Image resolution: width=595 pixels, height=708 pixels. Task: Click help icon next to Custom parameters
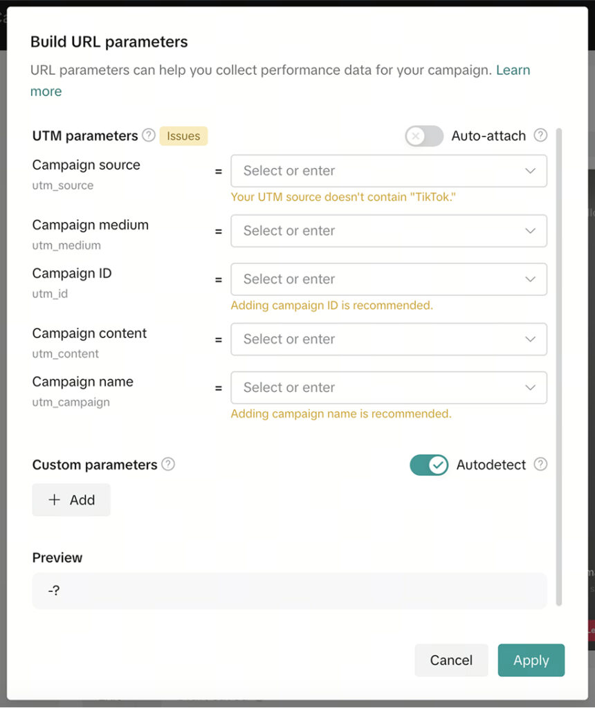click(168, 465)
